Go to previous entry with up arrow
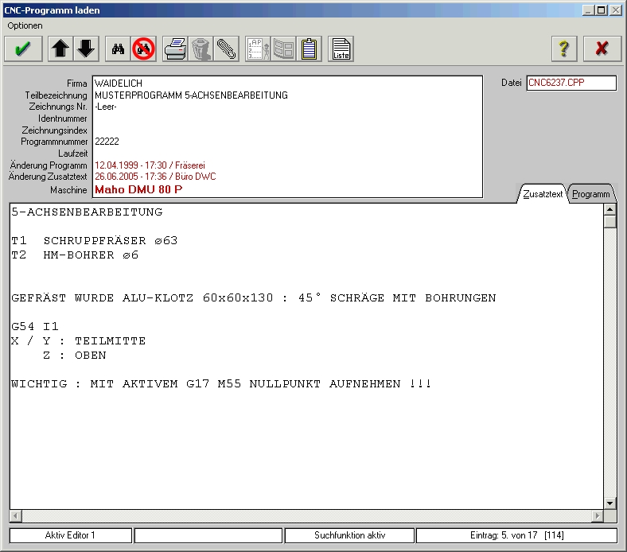Viewport: 627px width, 552px height. click(x=60, y=49)
